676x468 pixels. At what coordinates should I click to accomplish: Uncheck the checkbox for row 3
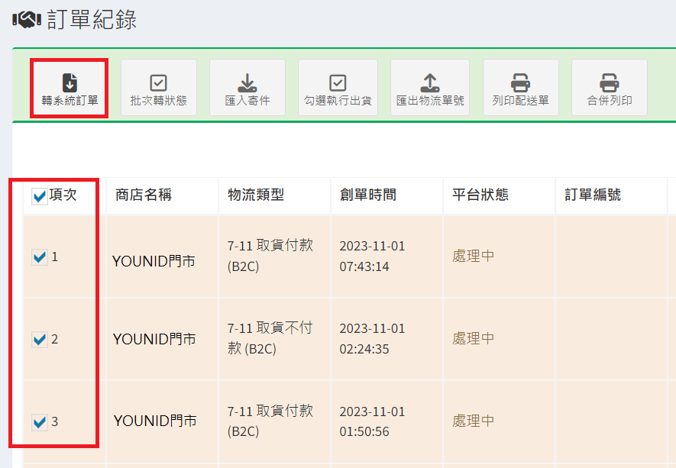(x=40, y=421)
